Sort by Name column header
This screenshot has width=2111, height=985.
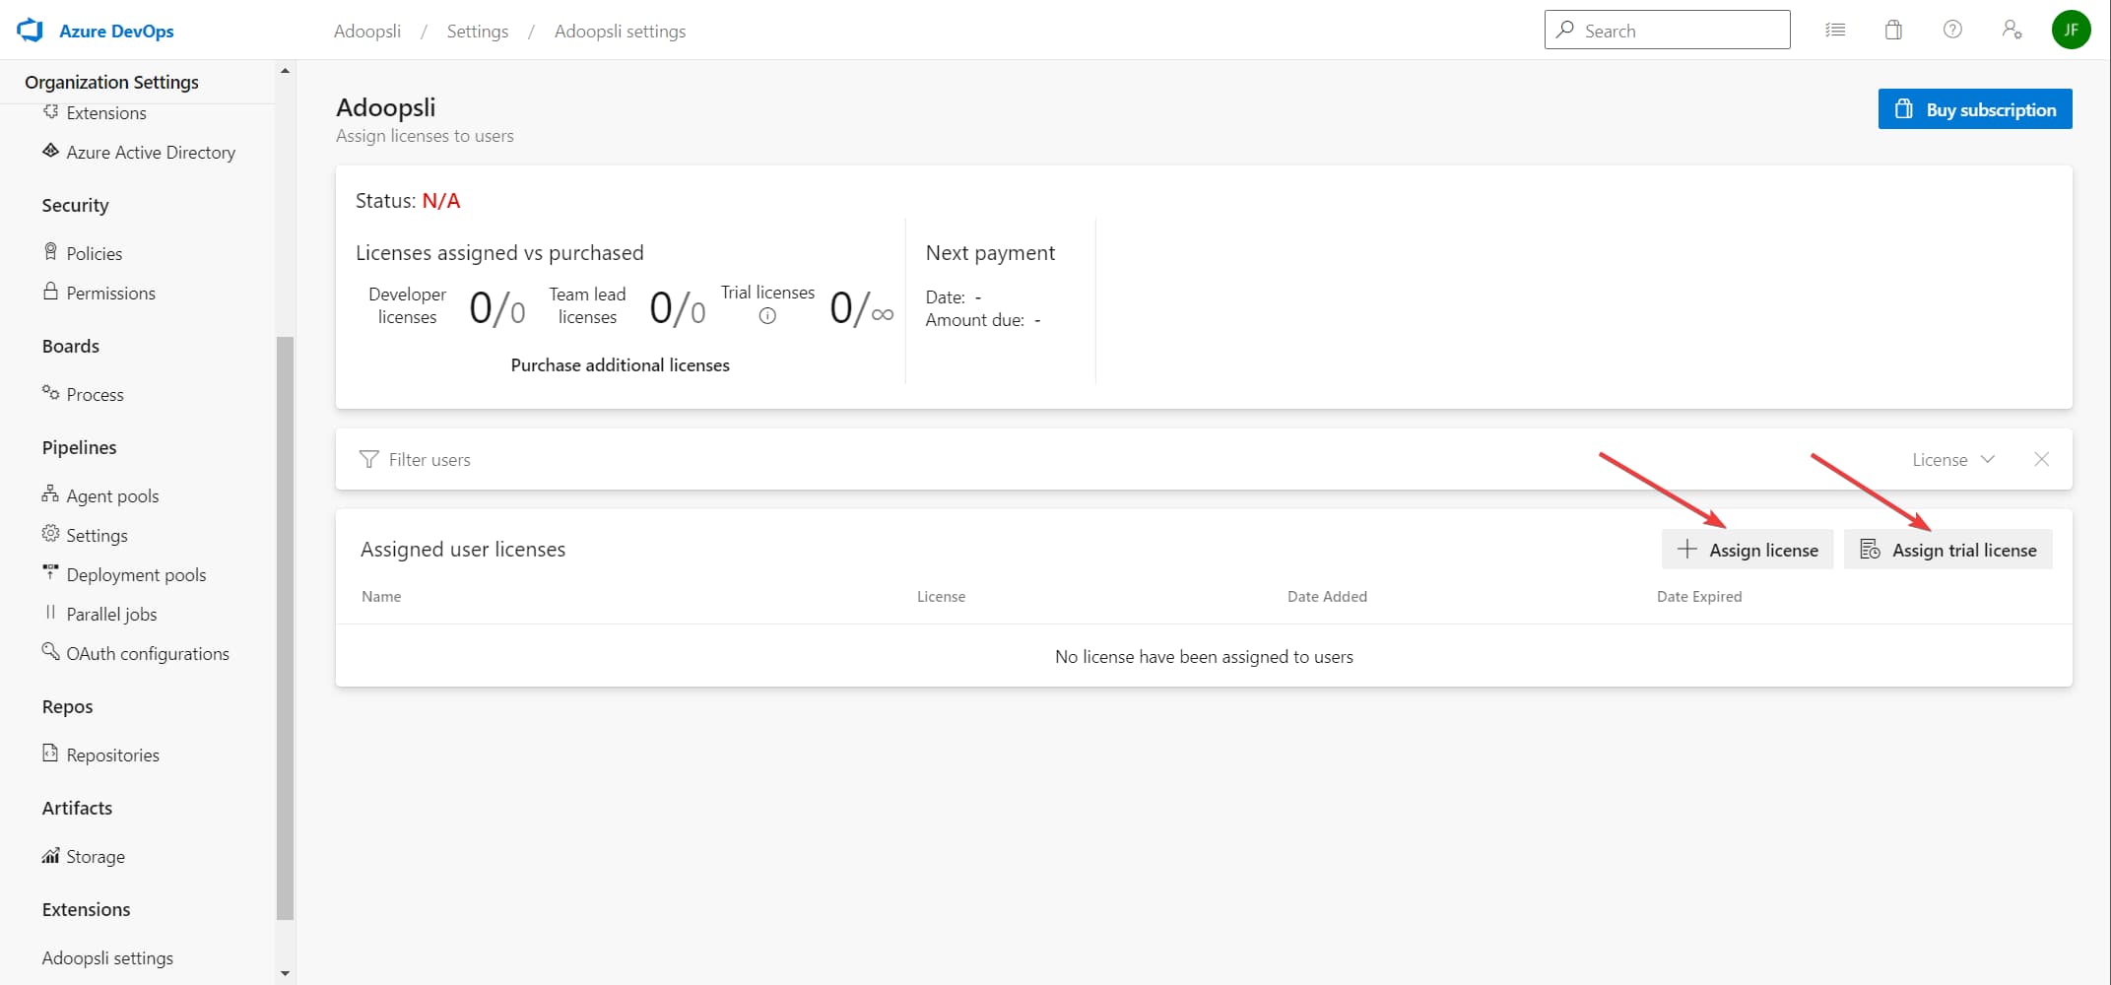381,597
